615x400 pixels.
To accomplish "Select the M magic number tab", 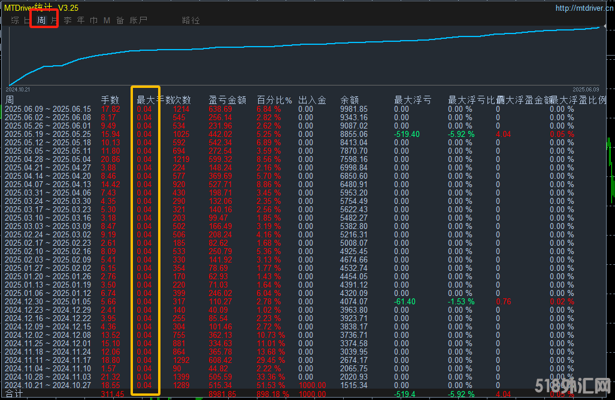I will point(107,20).
